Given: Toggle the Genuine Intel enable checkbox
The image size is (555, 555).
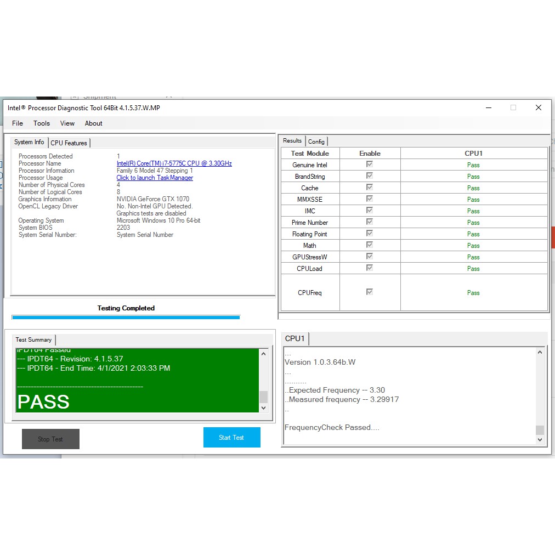Looking at the screenshot, I should pyautogui.click(x=370, y=165).
